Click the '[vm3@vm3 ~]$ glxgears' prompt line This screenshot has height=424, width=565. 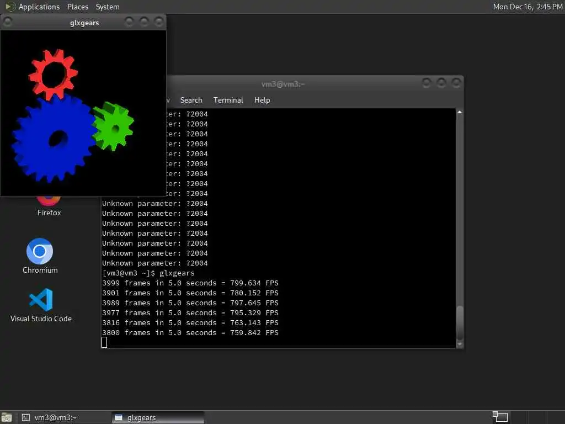[x=148, y=273]
